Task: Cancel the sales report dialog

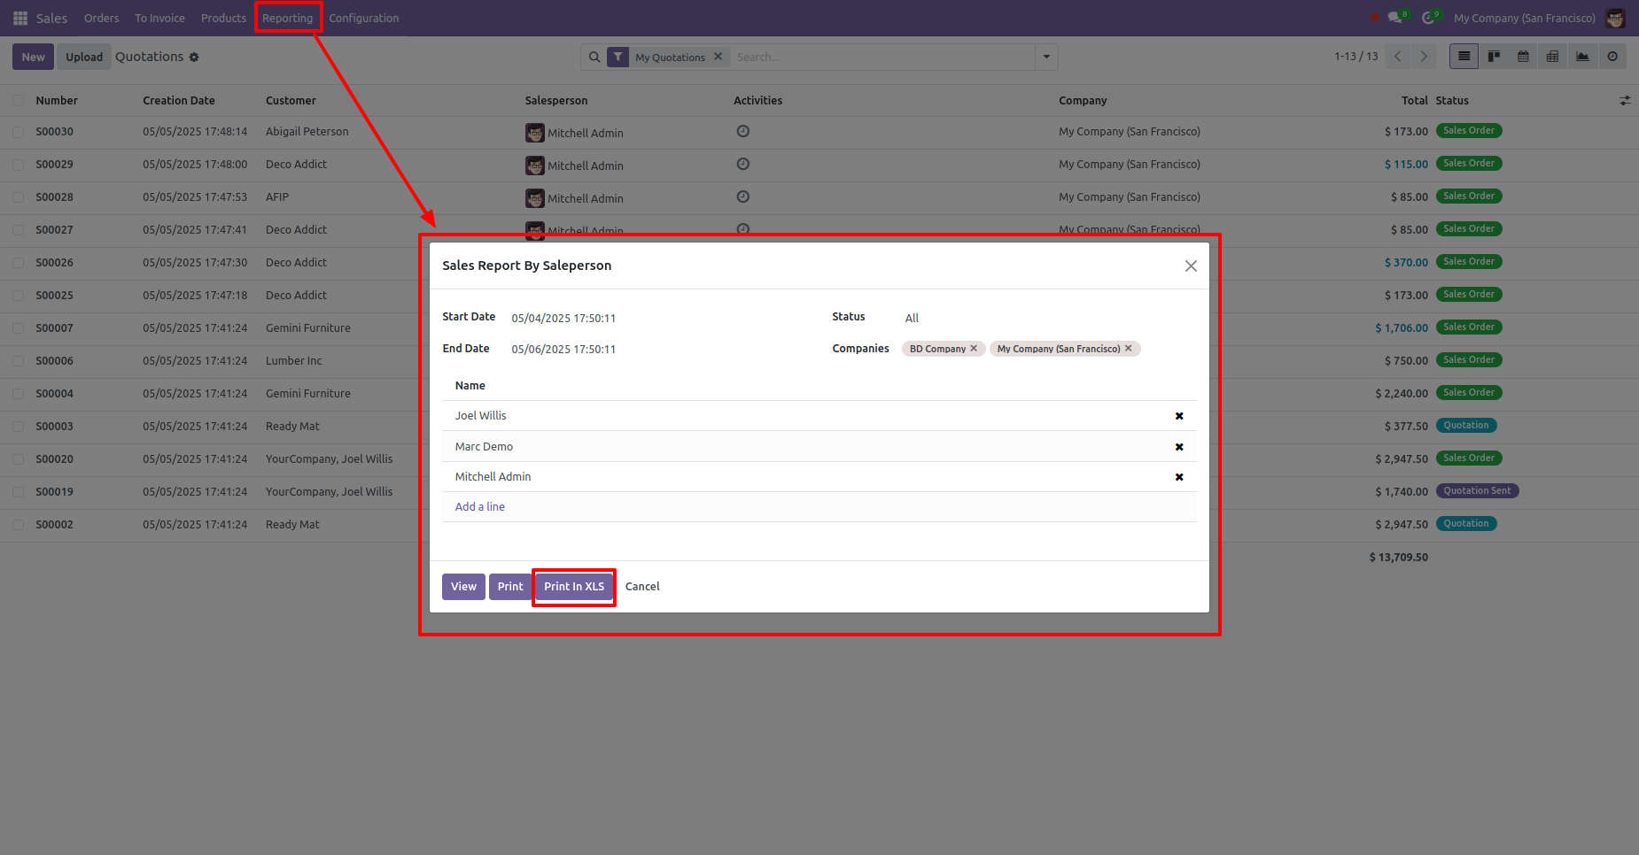Action: click(x=642, y=587)
